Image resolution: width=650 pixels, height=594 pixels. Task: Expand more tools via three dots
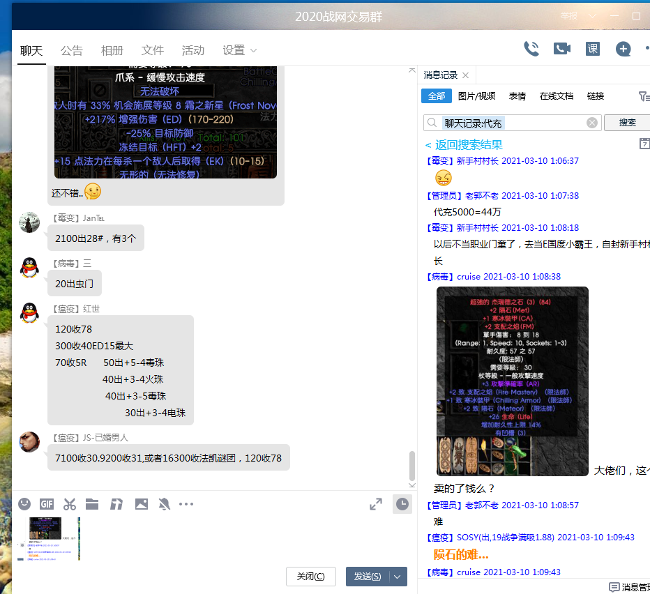point(186,504)
